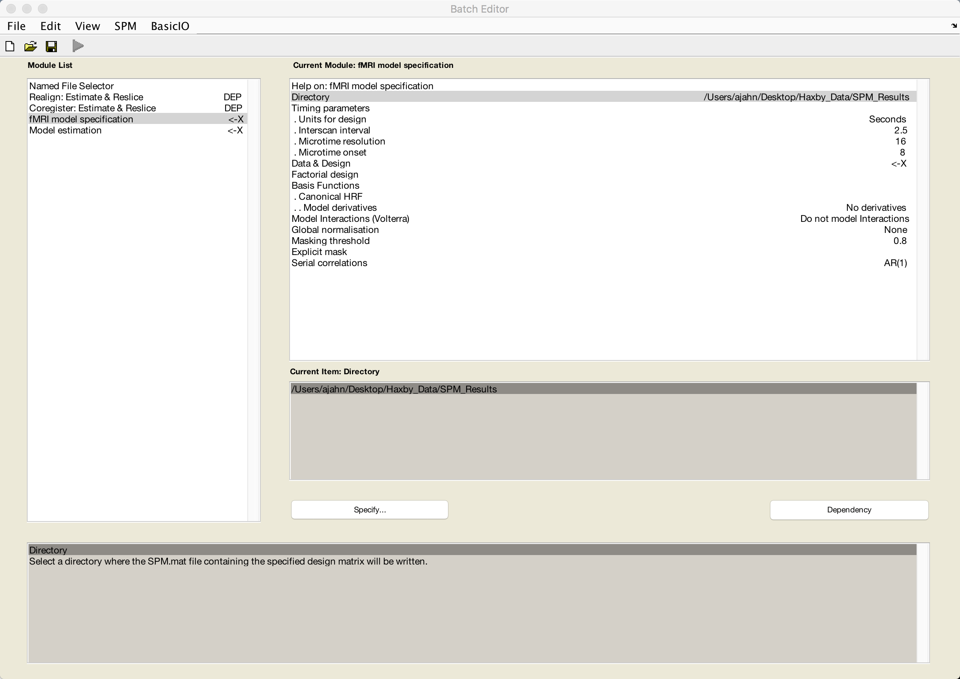Open the View menu
Screen dimensions: 960x679
tap(87, 26)
